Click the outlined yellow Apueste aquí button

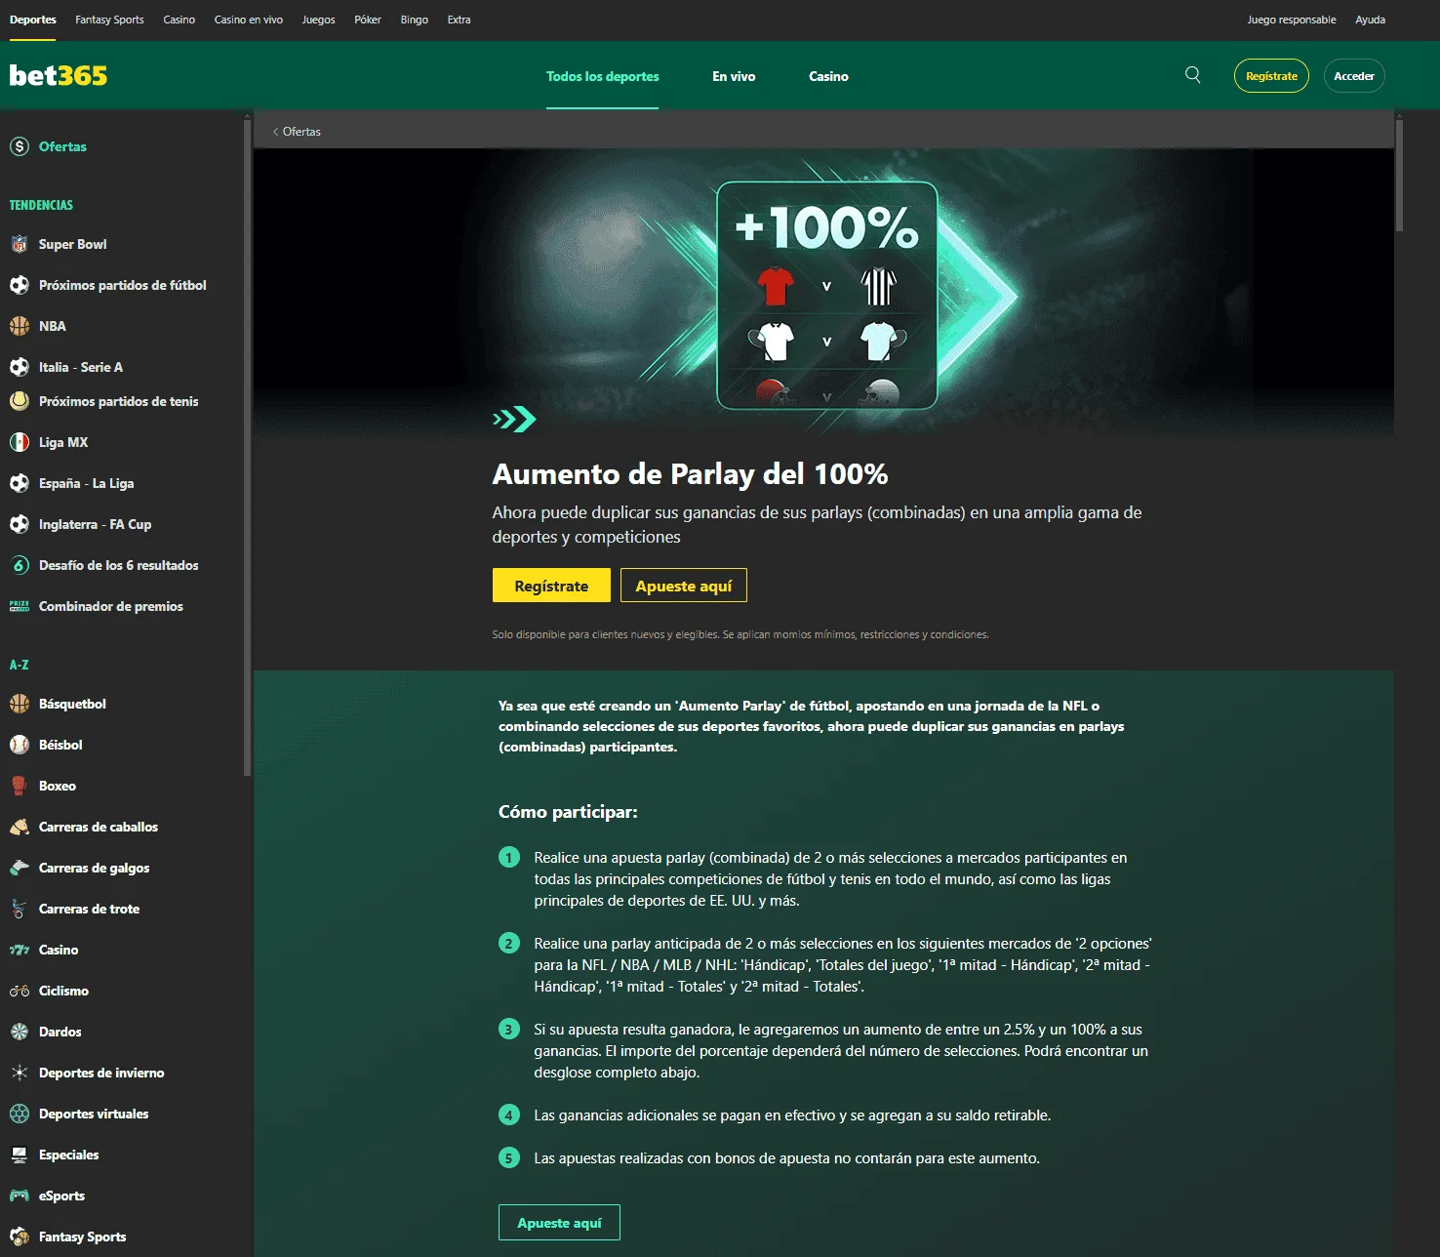pos(684,586)
